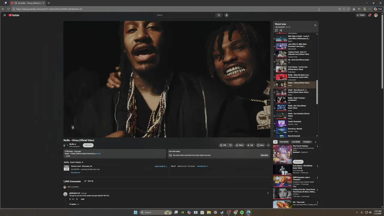The height and width of the screenshot is (216, 384).
Task: Reply to the top comment
Action: pyautogui.click(x=82, y=199)
